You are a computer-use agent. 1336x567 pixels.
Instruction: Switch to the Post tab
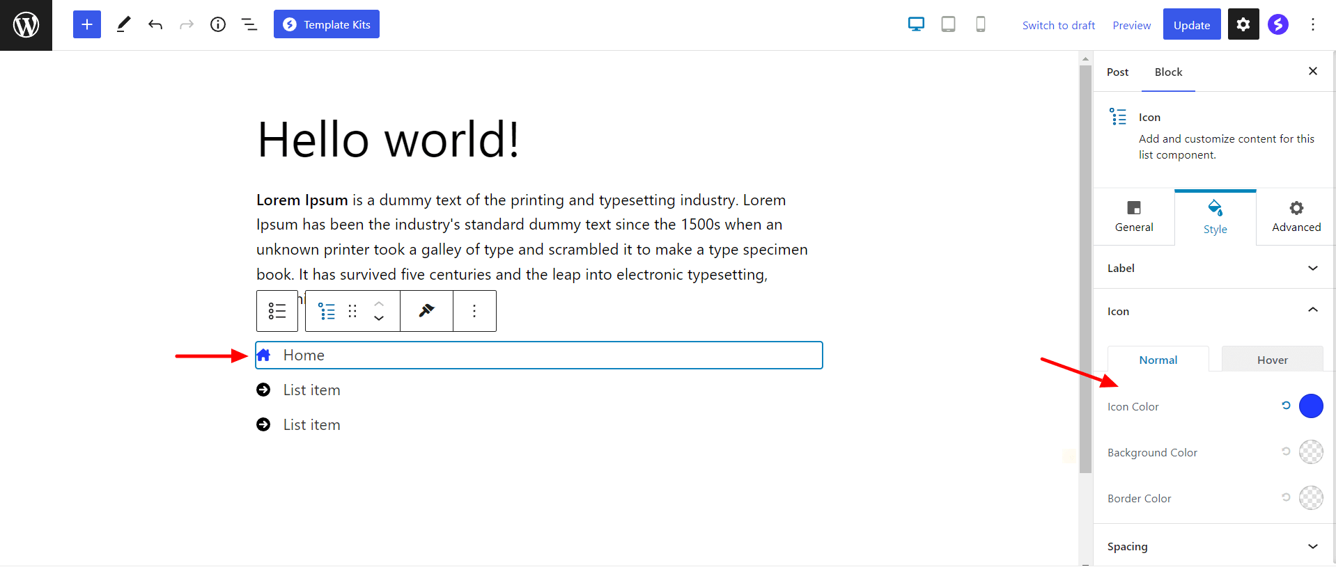pos(1117,72)
